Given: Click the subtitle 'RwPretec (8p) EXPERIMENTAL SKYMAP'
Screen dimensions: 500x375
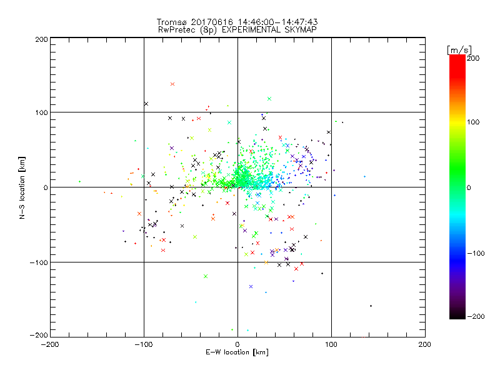Looking at the screenshot, I should [x=237, y=29].
